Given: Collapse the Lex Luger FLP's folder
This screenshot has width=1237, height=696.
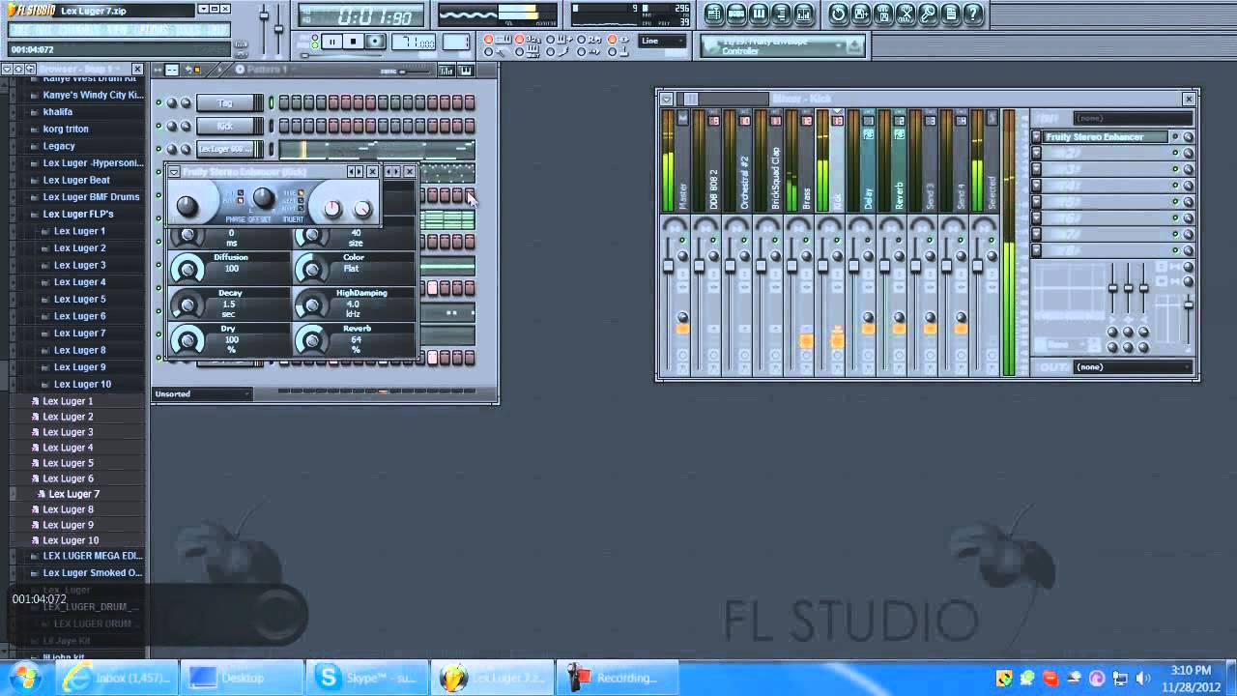Looking at the screenshot, I should (x=77, y=214).
